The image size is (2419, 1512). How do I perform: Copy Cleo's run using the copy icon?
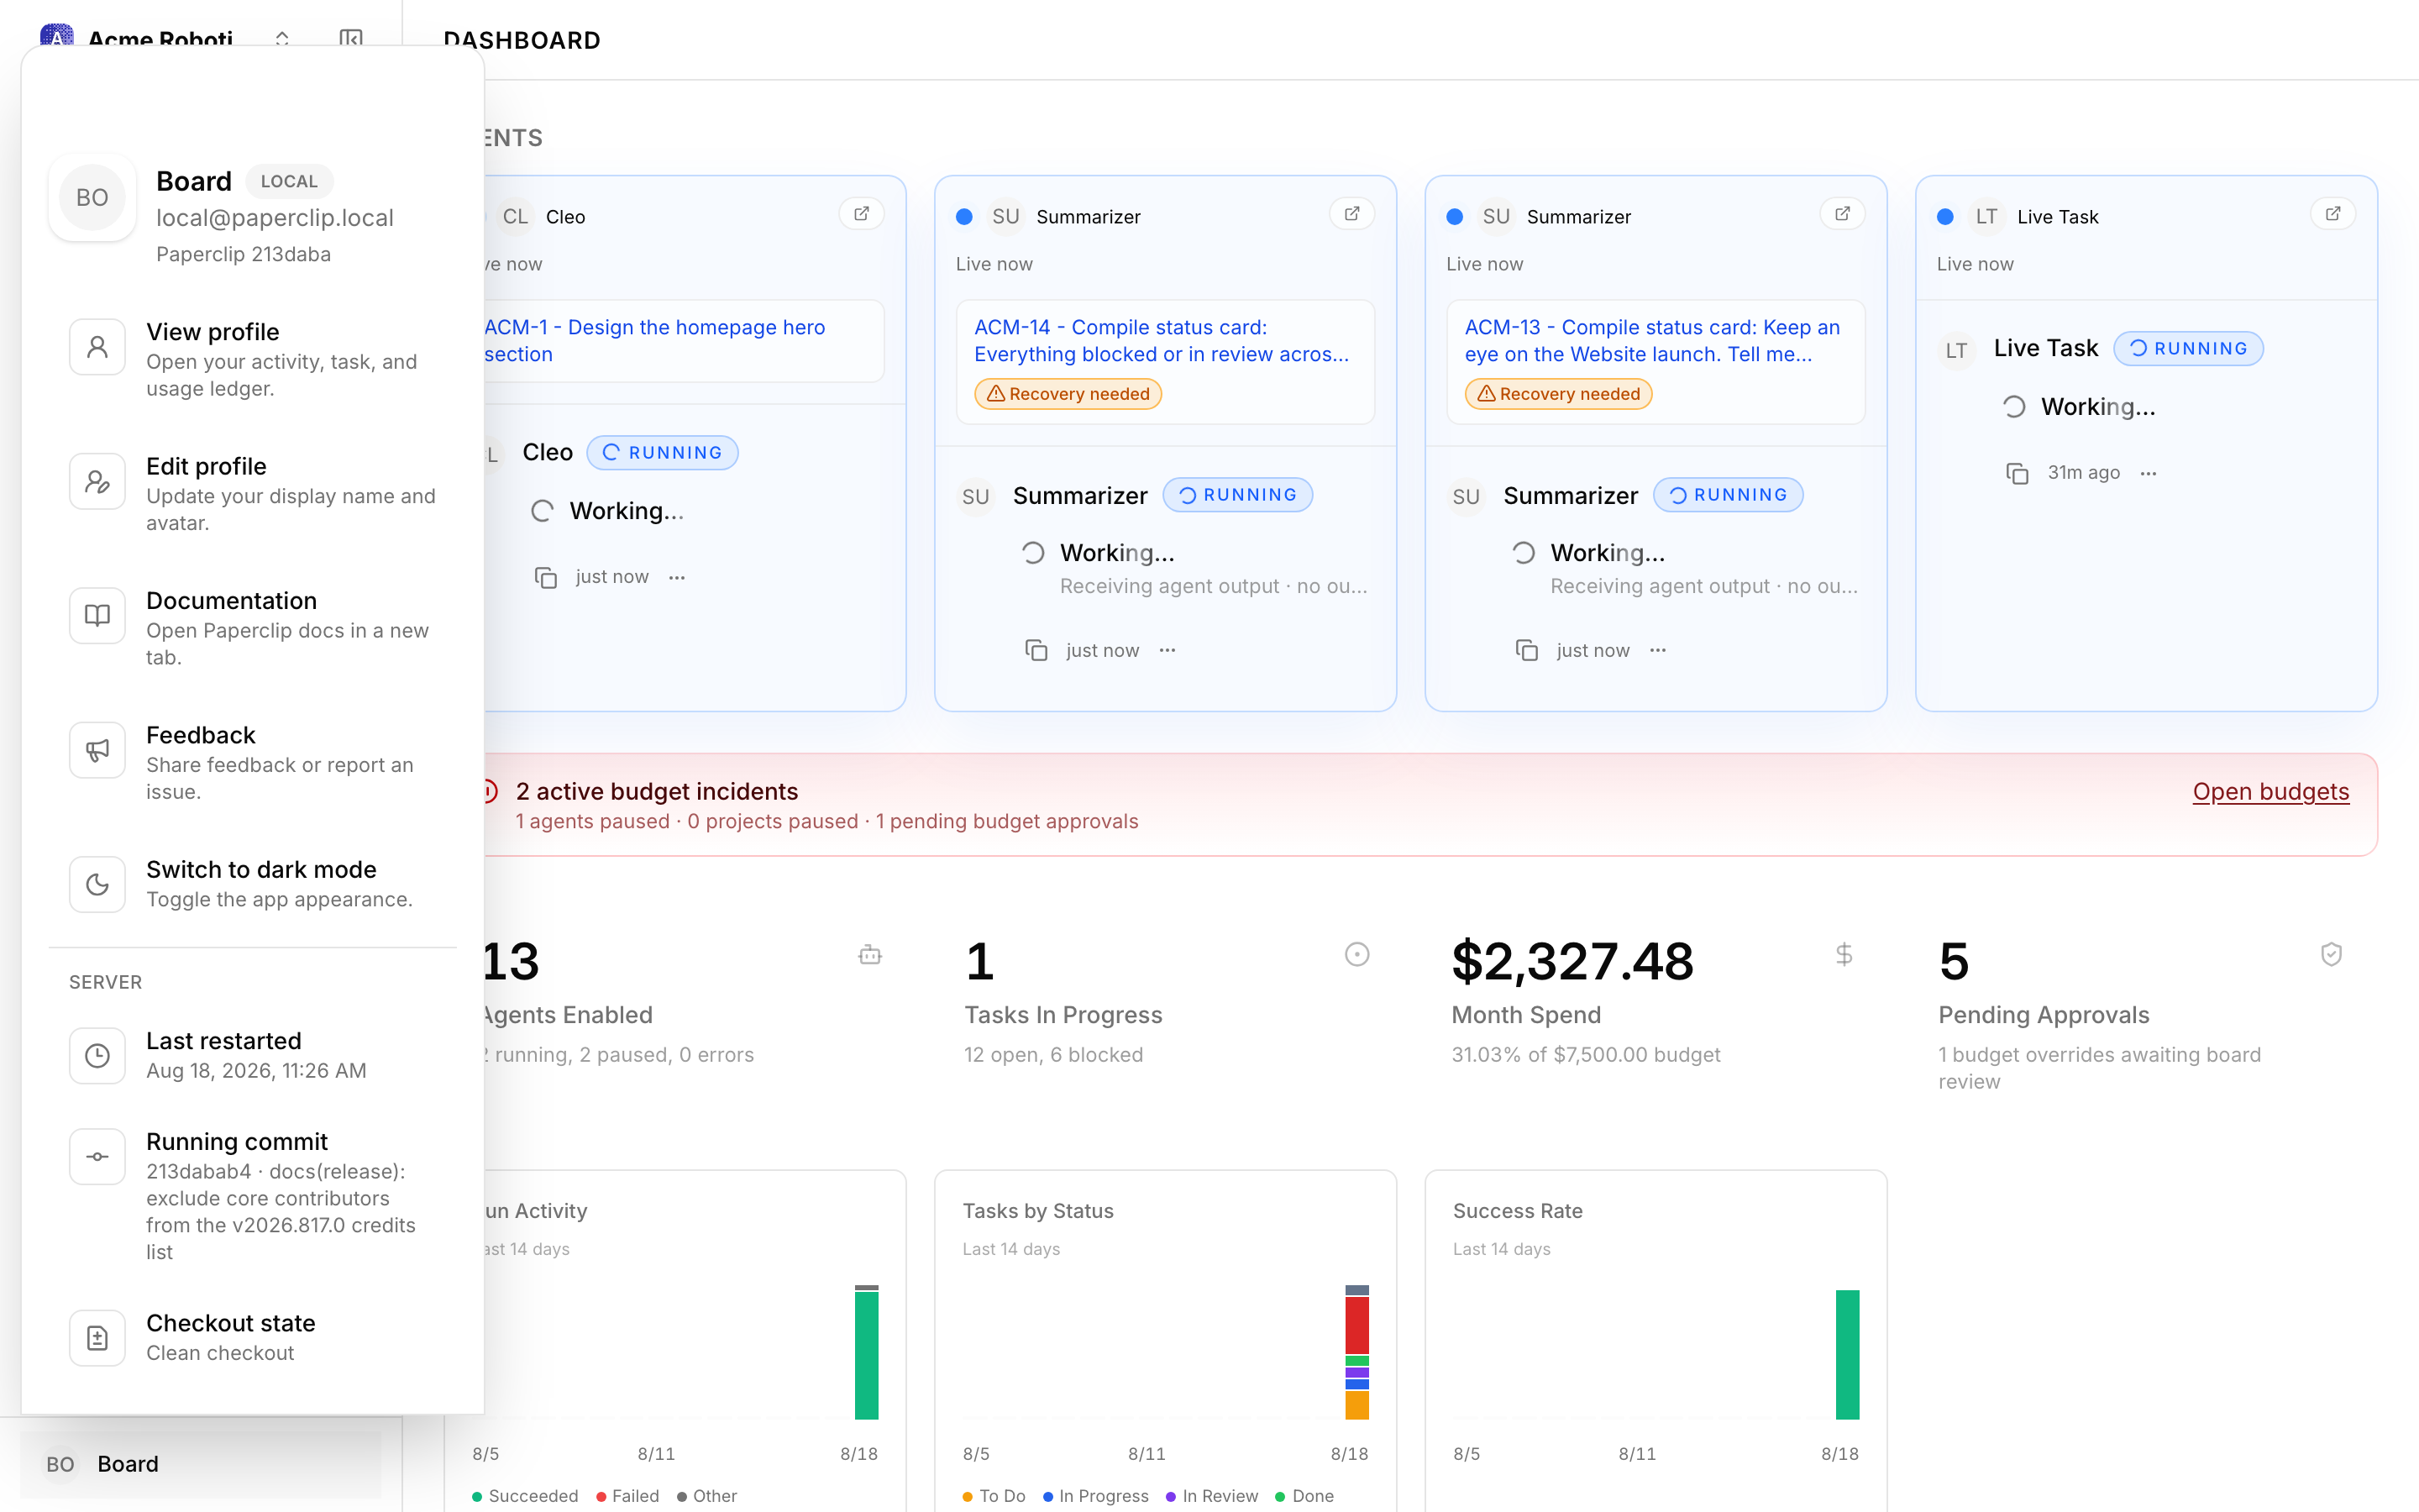[x=546, y=577]
